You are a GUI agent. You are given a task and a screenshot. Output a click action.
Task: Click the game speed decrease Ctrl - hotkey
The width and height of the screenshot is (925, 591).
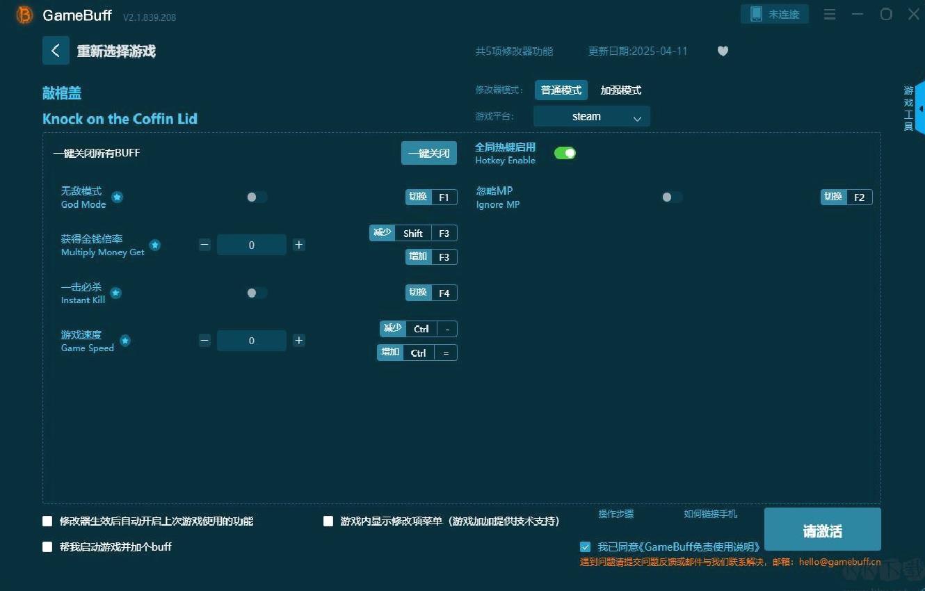(419, 329)
